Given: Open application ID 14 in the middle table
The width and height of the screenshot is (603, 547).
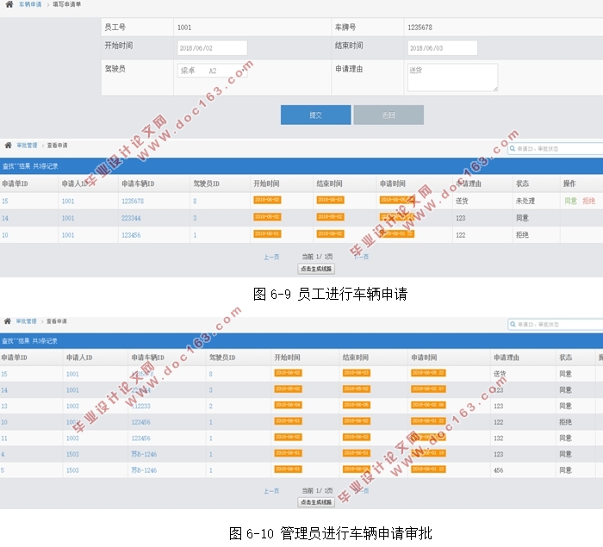Looking at the screenshot, I should [x=5, y=218].
